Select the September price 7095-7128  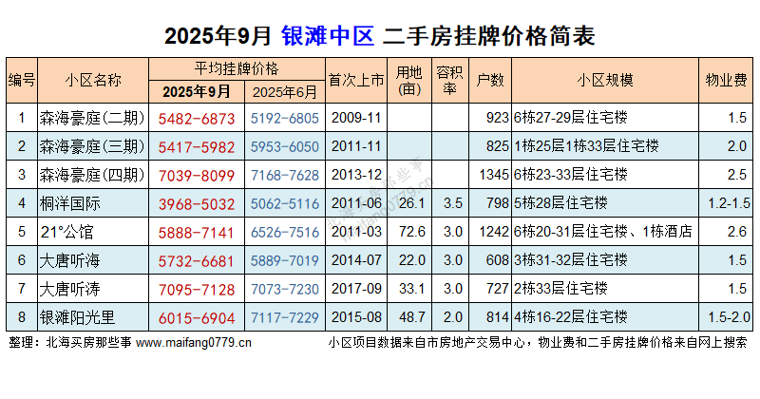(197, 291)
